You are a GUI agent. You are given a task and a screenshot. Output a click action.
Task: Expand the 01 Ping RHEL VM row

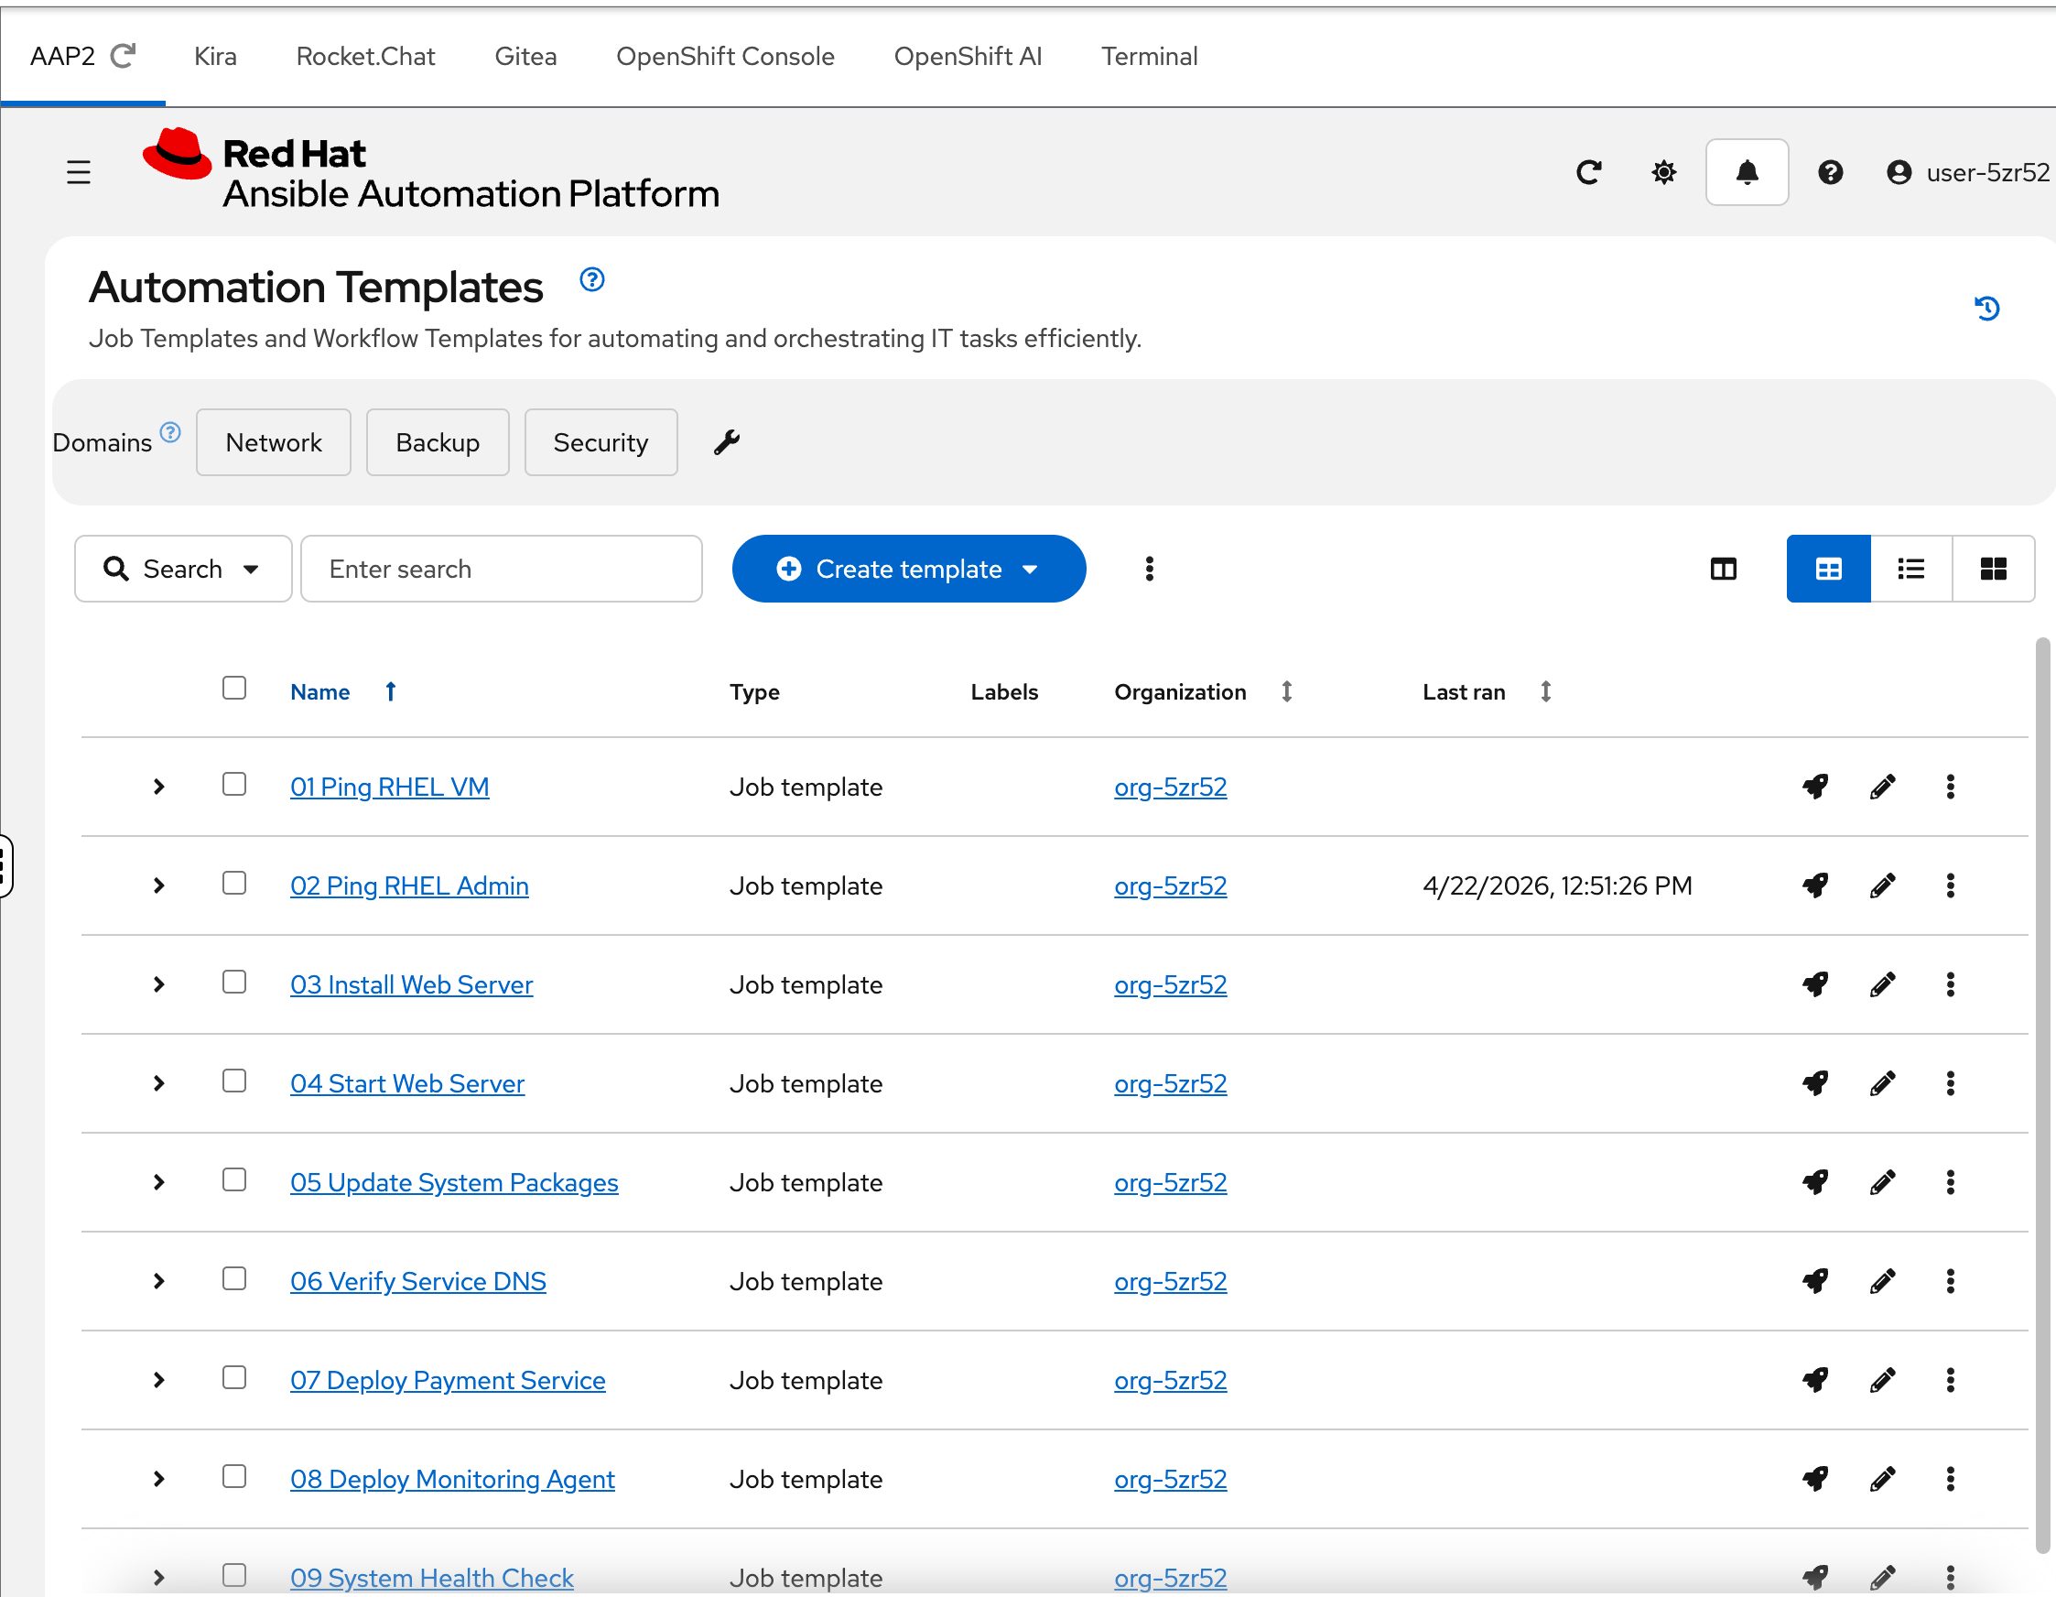(x=158, y=787)
